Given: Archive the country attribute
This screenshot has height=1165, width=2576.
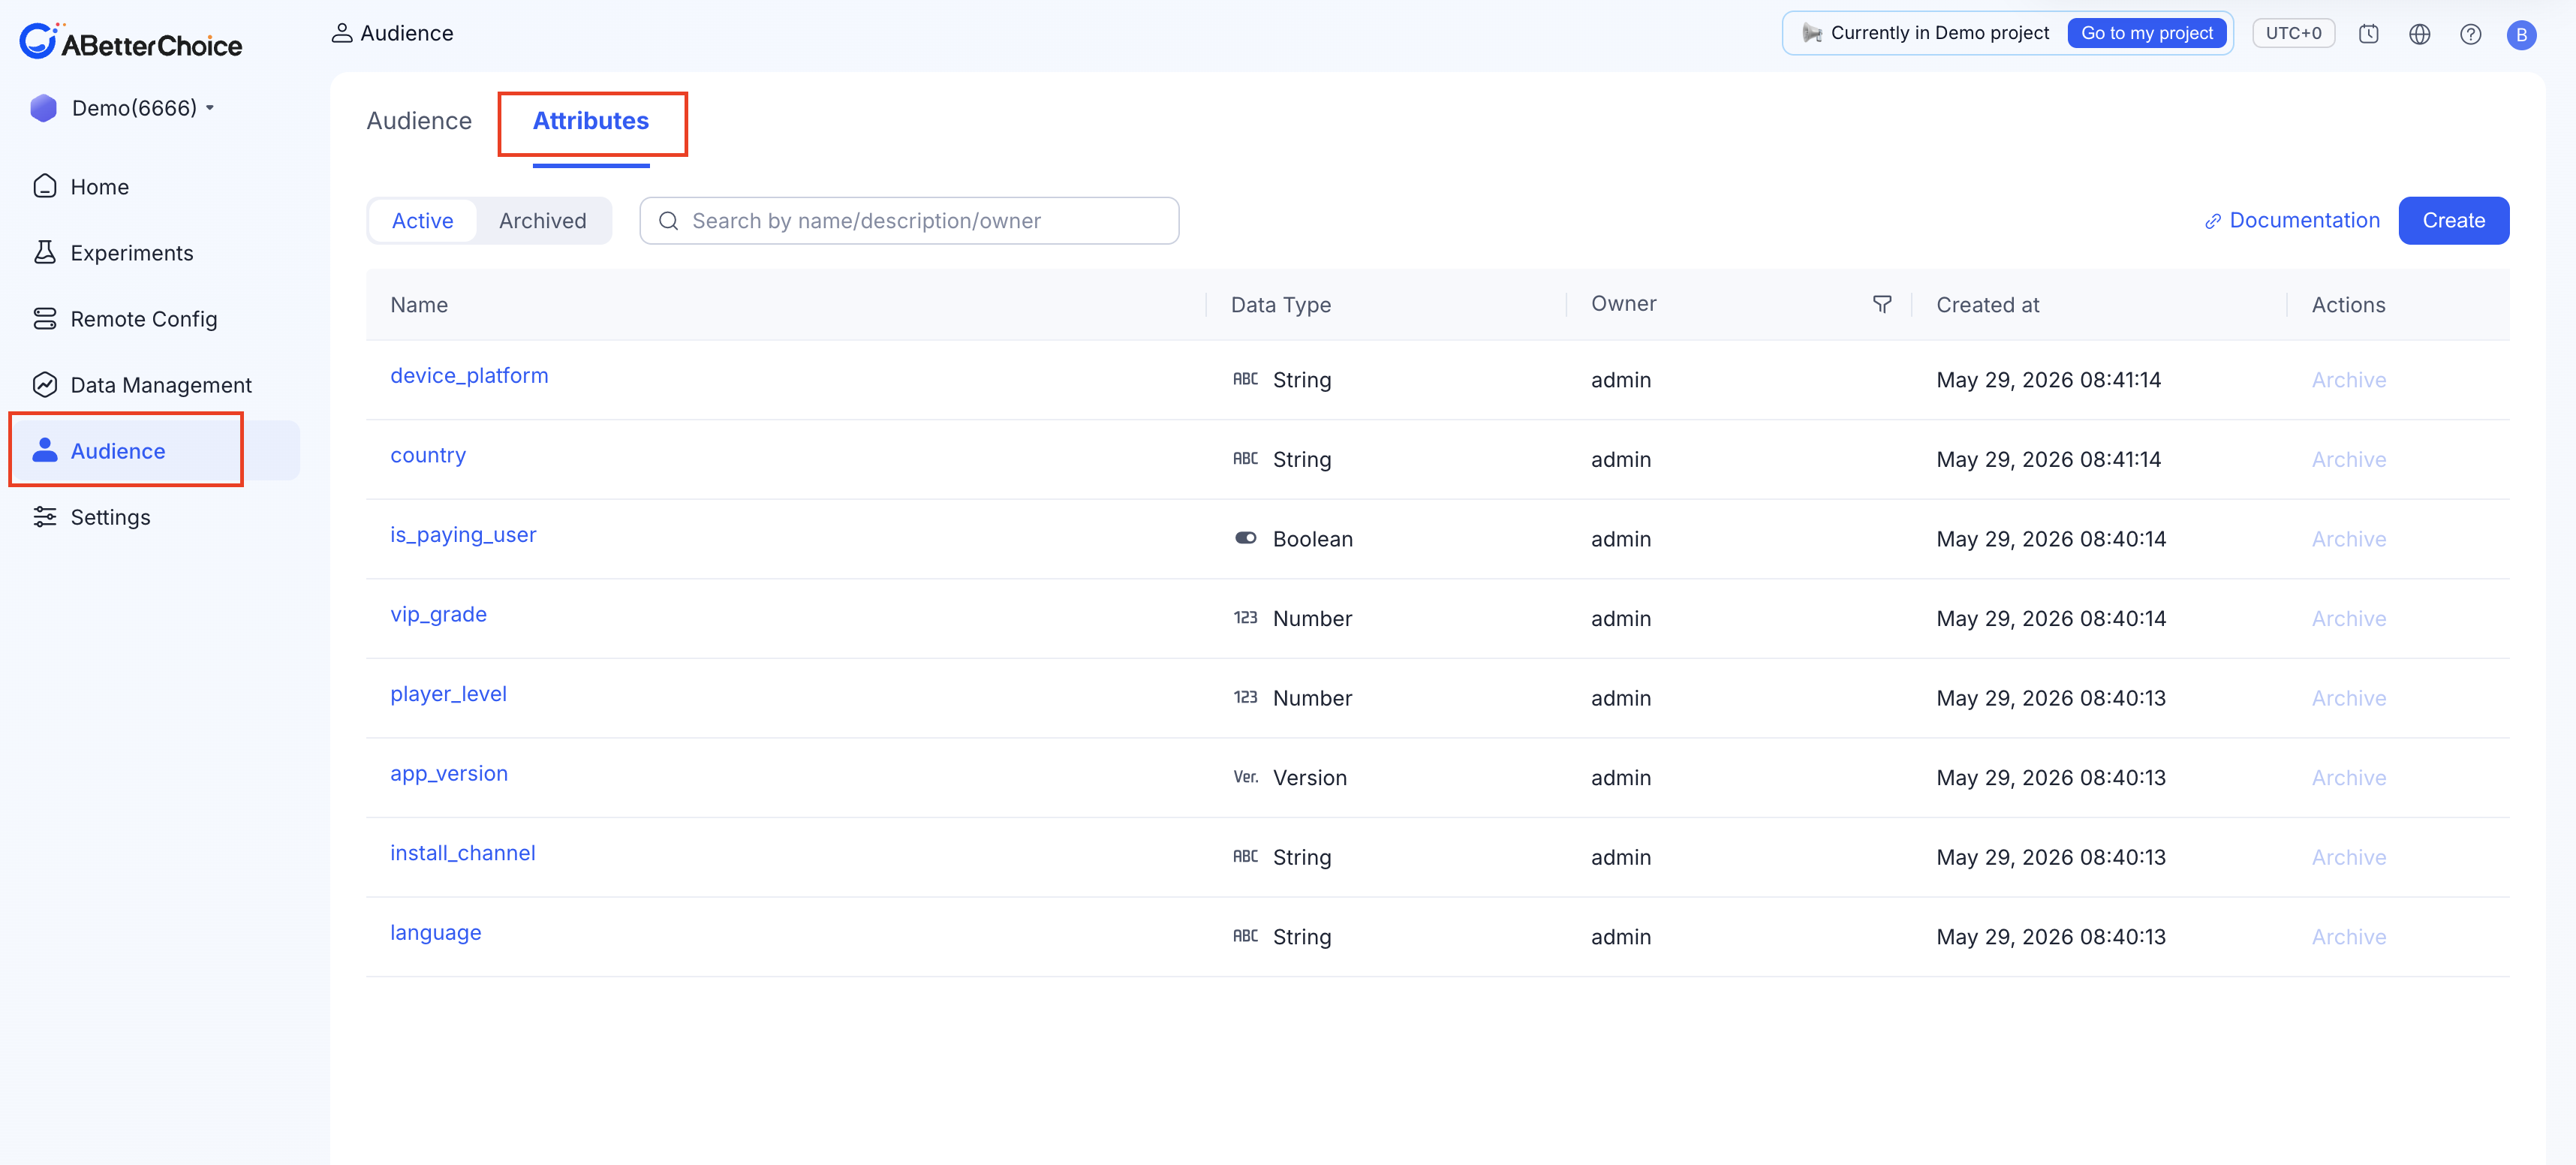Looking at the screenshot, I should click(x=2348, y=459).
